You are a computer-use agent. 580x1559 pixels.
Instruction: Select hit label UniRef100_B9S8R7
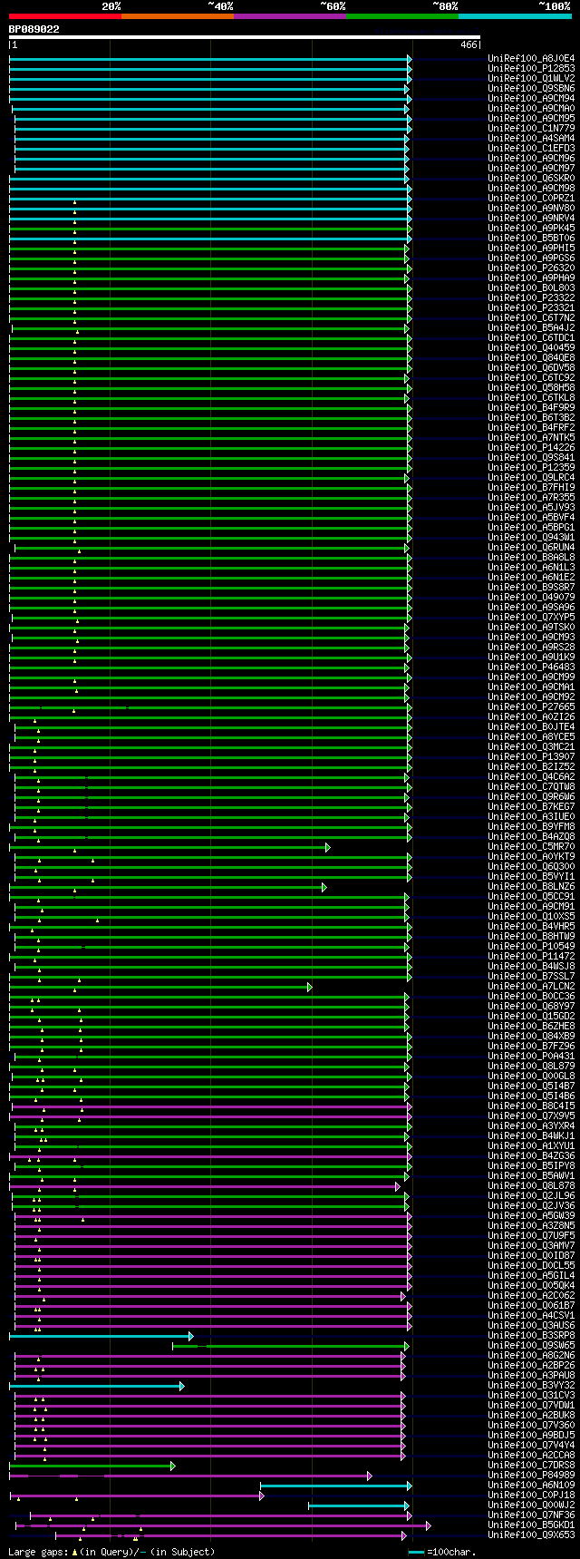[x=531, y=587]
